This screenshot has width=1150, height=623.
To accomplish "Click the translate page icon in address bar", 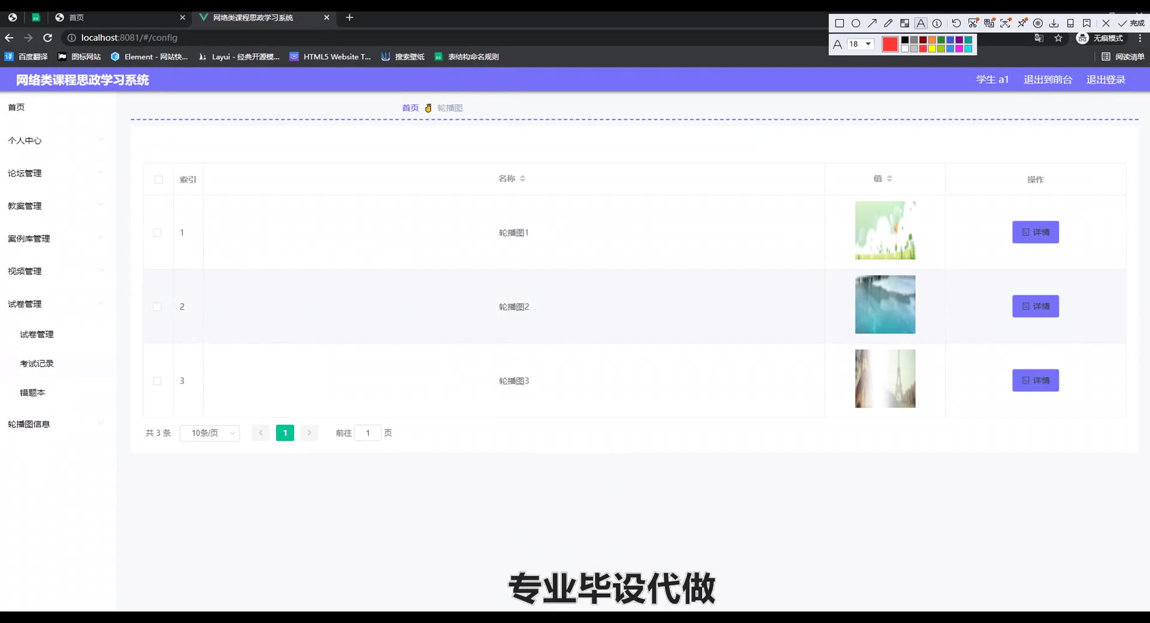I will point(1039,38).
